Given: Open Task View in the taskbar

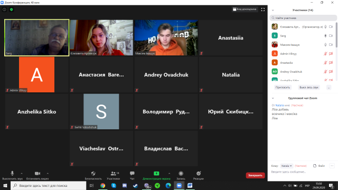Looking at the screenshot, I should (91, 185).
